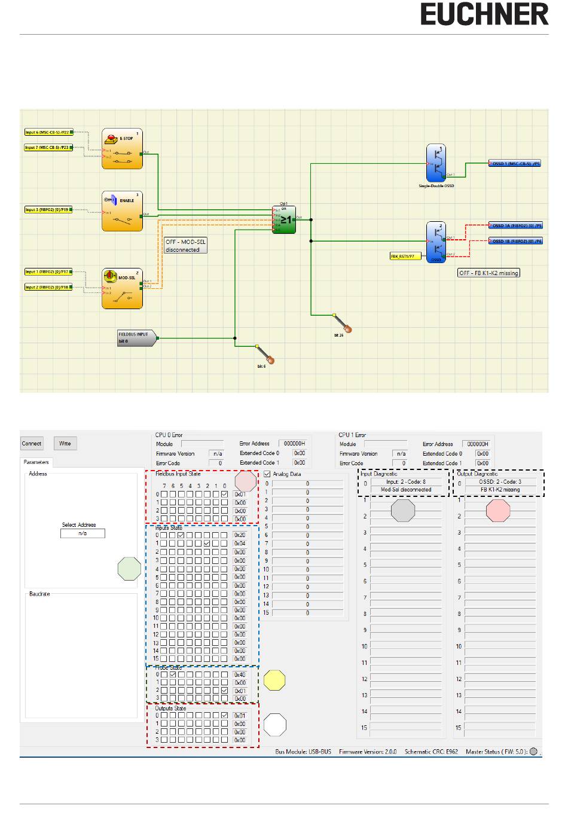Image resolution: width=568 pixels, height=824 pixels.
Task: Click 'Bus Module: USB-BUS' in the status bar
Action: tap(303, 752)
